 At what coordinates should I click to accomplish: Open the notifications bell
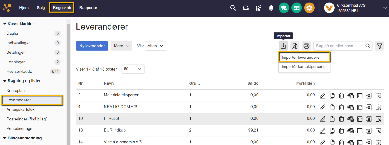[x=271, y=8]
